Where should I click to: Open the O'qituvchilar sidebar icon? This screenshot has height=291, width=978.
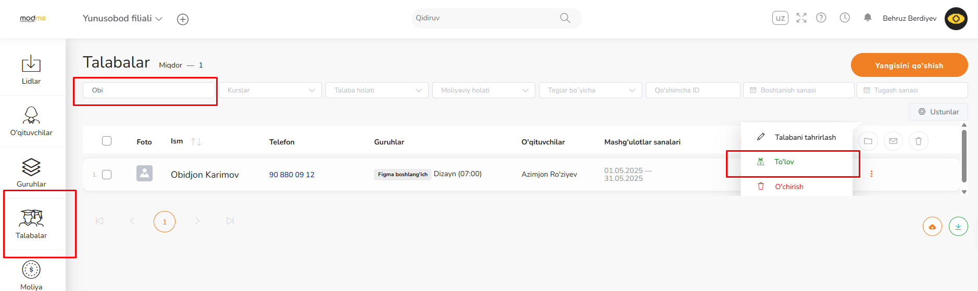pyautogui.click(x=31, y=121)
